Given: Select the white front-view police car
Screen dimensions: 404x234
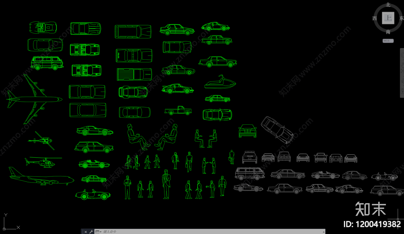Looking at the screenshot, I should tap(249, 157).
